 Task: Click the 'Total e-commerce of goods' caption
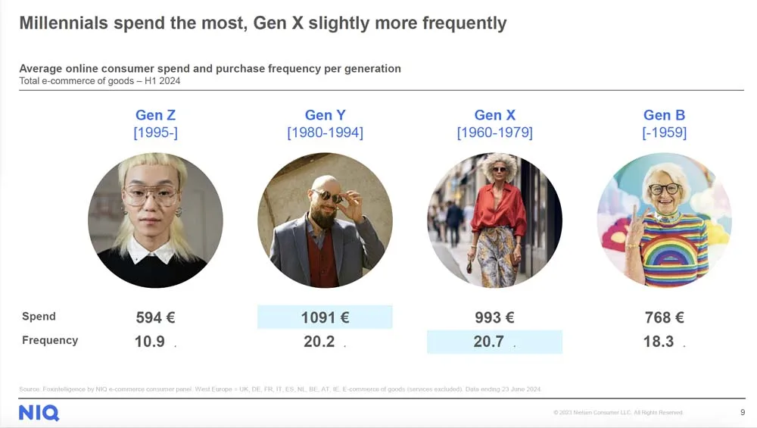[x=99, y=81]
